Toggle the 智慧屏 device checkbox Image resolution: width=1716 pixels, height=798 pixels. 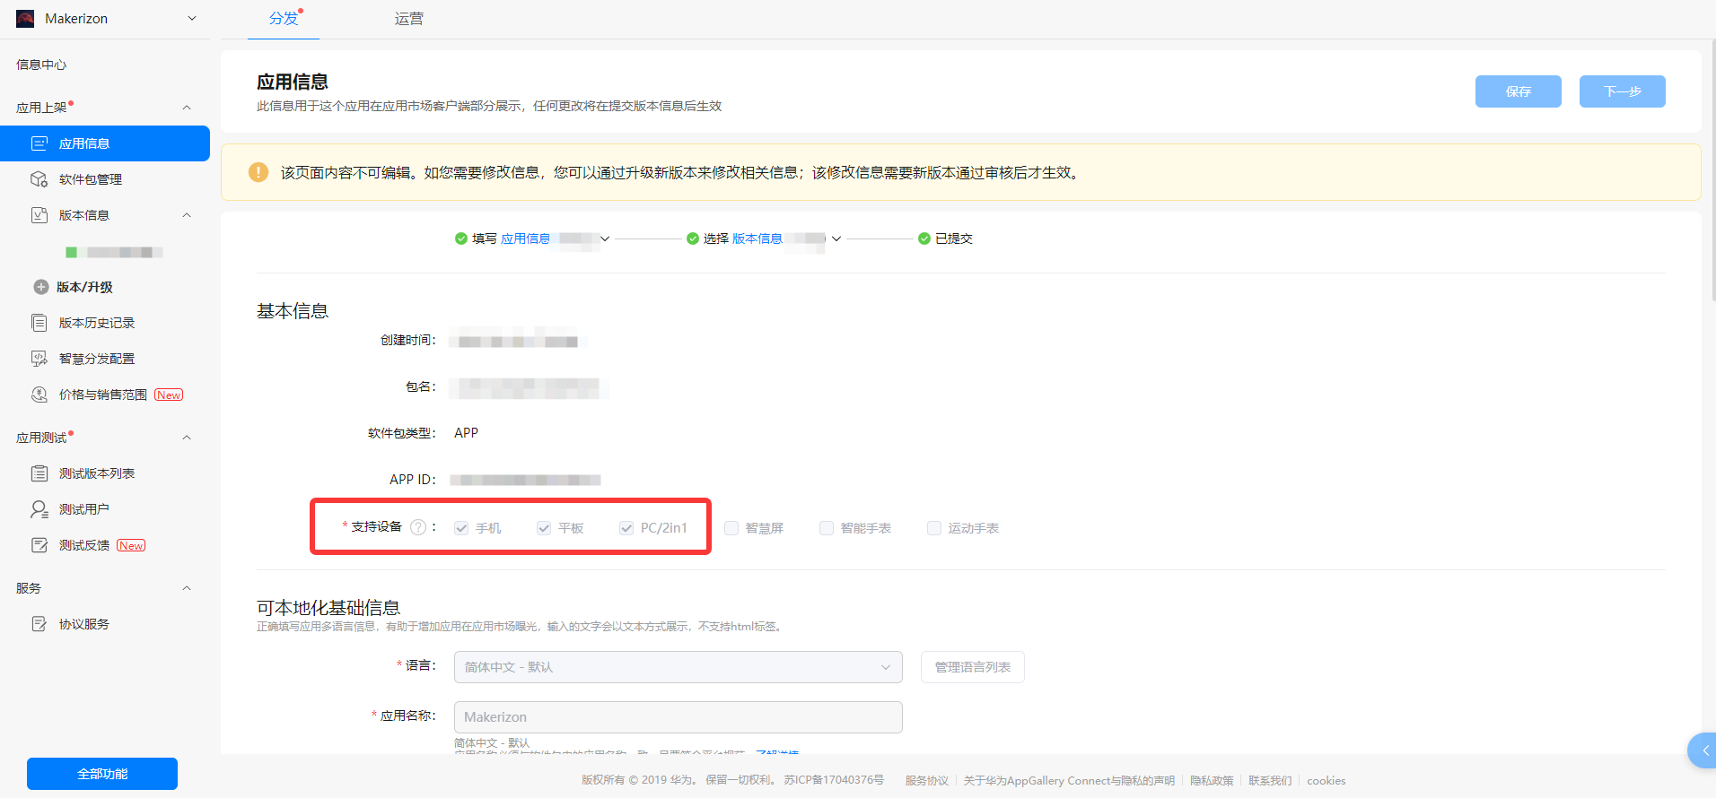[x=731, y=528]
